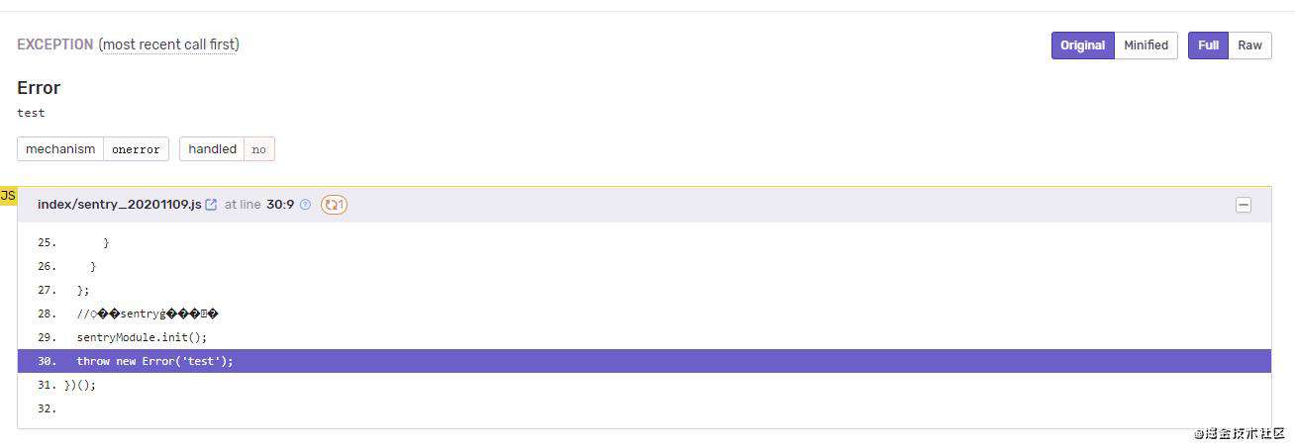Select highlighted line 30 throw new Error

click(644, 361)
